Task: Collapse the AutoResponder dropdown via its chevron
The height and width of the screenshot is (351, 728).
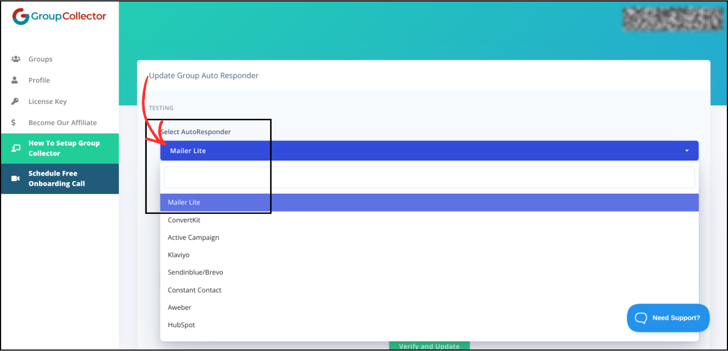Action: [x=687, y=150]
